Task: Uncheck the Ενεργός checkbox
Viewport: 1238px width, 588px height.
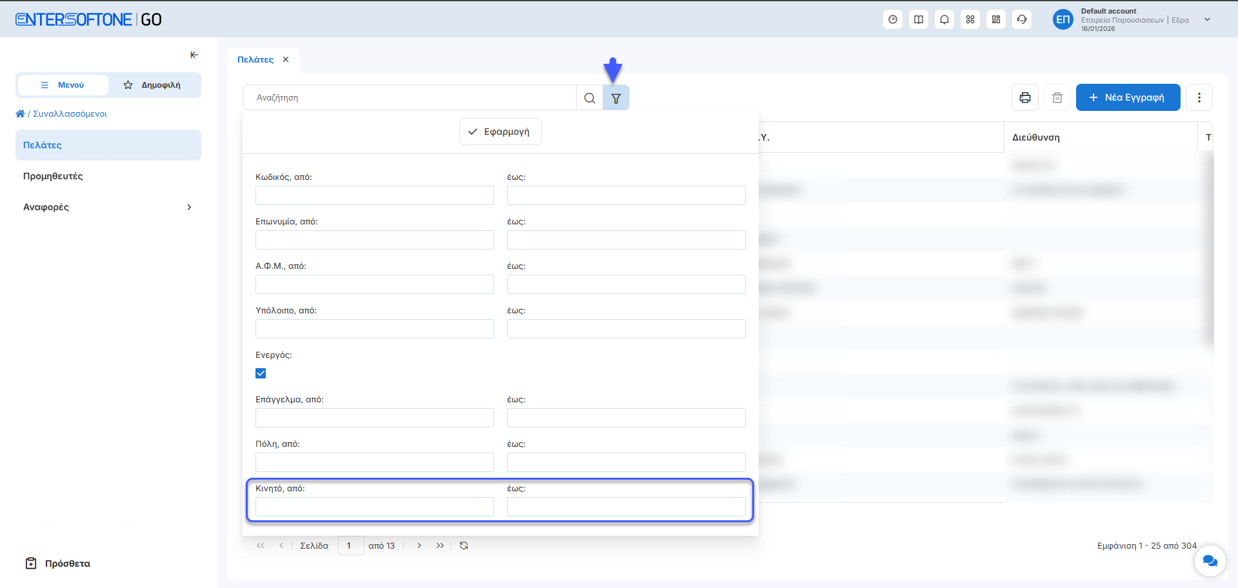Action: pyautogui.click(x=261, y=373)
